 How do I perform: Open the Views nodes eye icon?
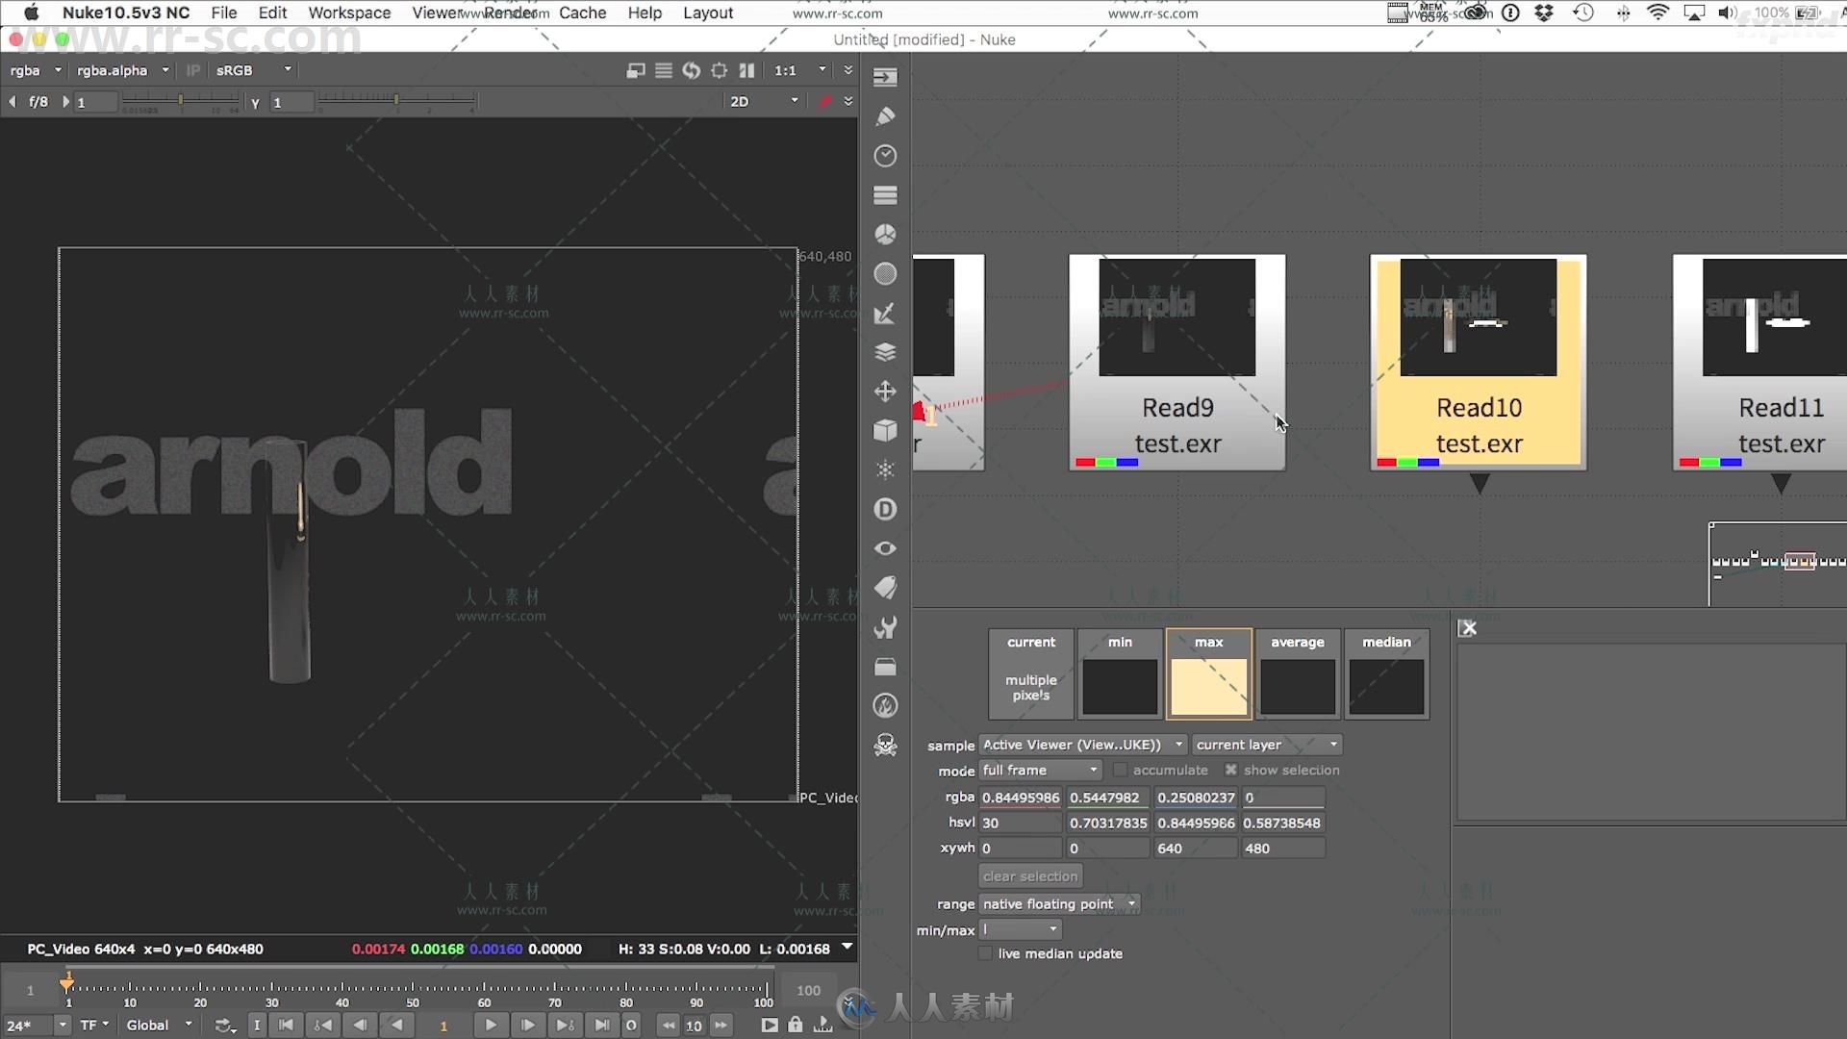tap(885, 548)
